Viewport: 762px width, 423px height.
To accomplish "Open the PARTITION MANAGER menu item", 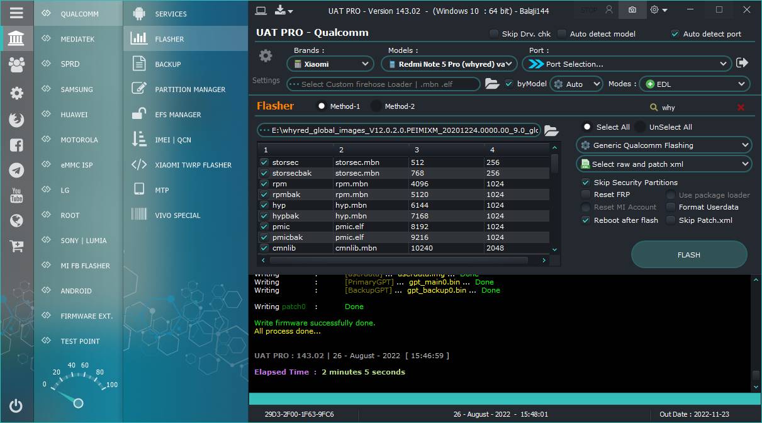I will click(x=186, y=89).
